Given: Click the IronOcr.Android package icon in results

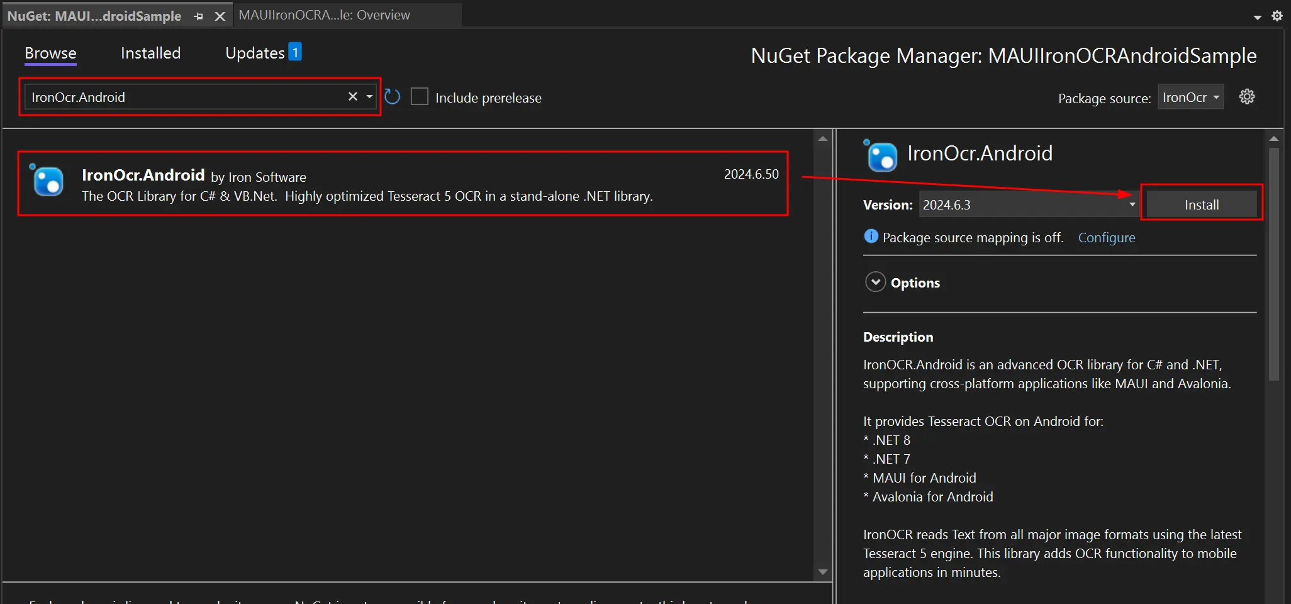Looking at the screenshot, I should [x=47, y=181].
